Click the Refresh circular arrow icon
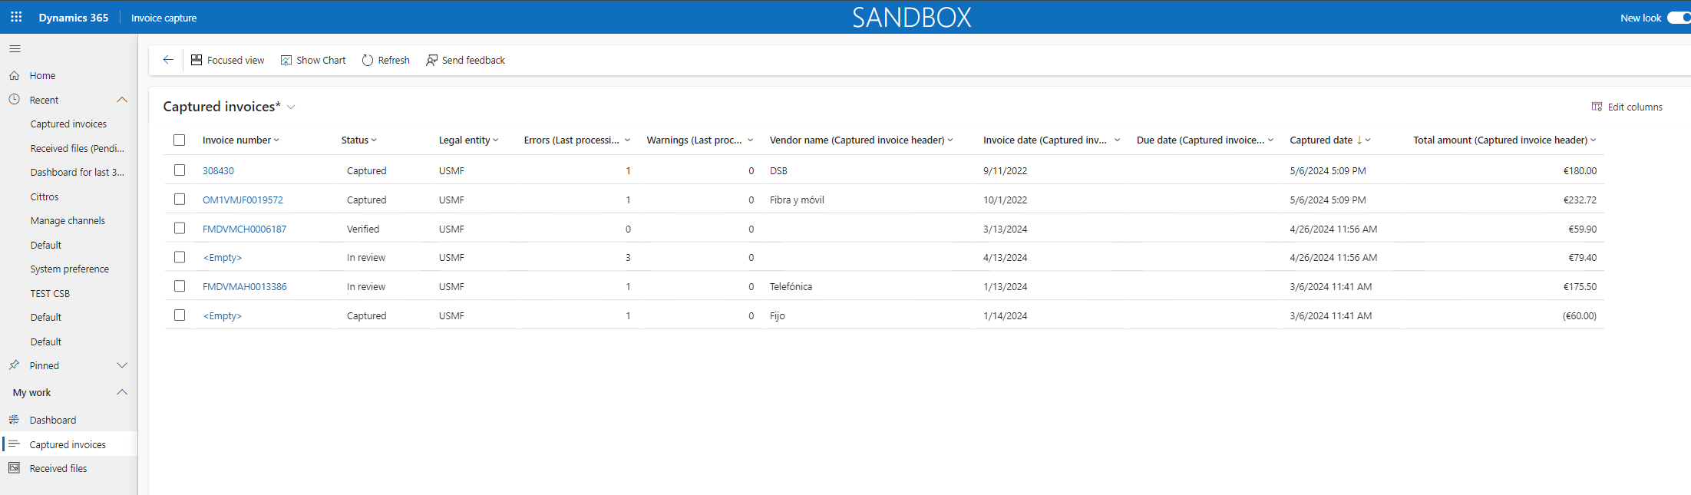The image size is (1691, 495). pyautogui.click(x=368, y=60)
